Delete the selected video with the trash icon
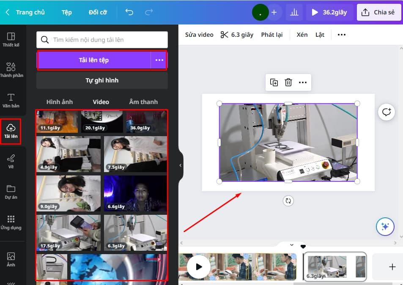The image size is (403, 285). 288,82
